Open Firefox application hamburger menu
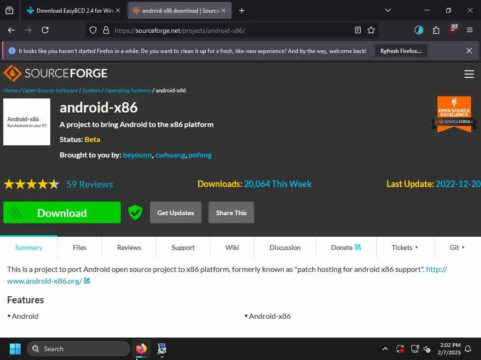 point(470,30)
